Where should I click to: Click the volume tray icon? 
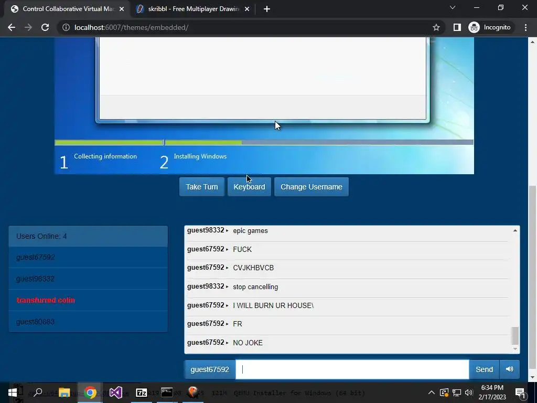[469, 393]
